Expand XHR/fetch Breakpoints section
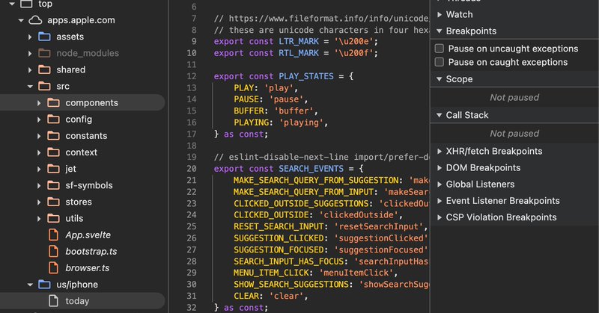Screen dimensions: 599x313 [x=440, y=151]
